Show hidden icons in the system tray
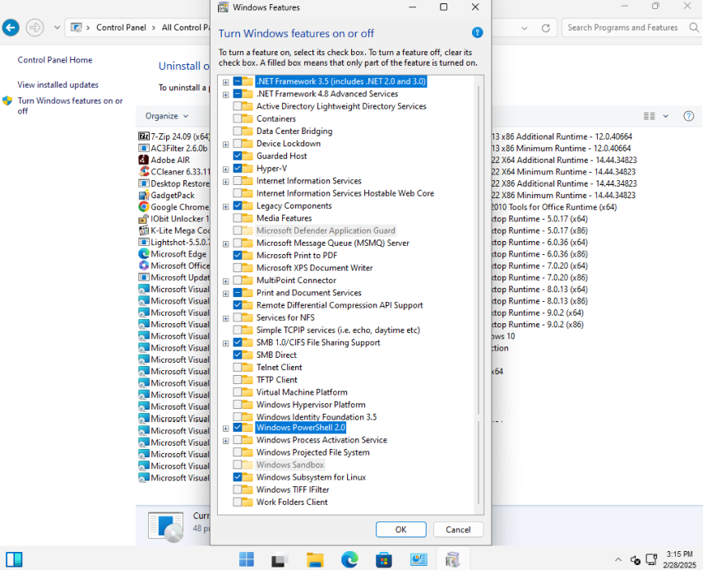The width and height of the screenshot is (703, 570). 618,559
